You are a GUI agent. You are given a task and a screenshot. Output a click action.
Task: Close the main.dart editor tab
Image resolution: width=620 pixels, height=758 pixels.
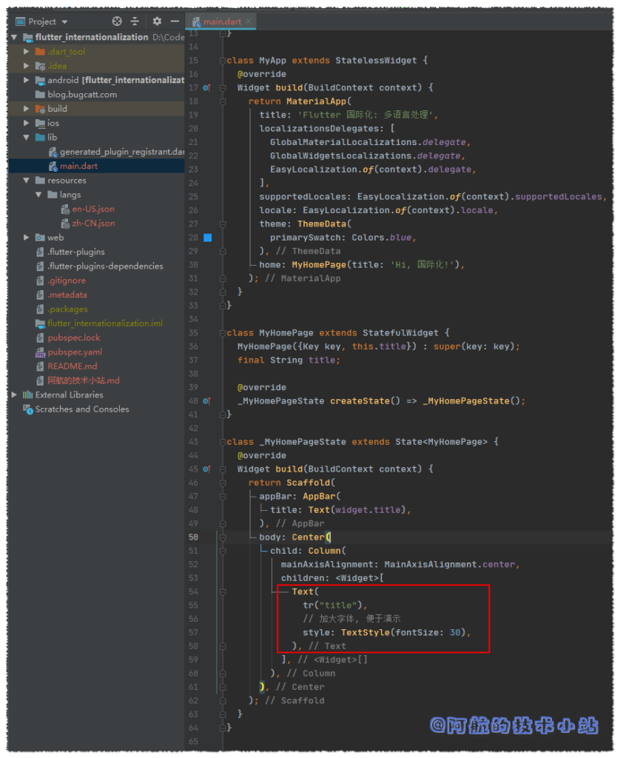tap(249, 22)
